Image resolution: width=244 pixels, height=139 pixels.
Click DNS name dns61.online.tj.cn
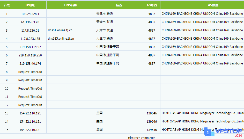(60, 30)
